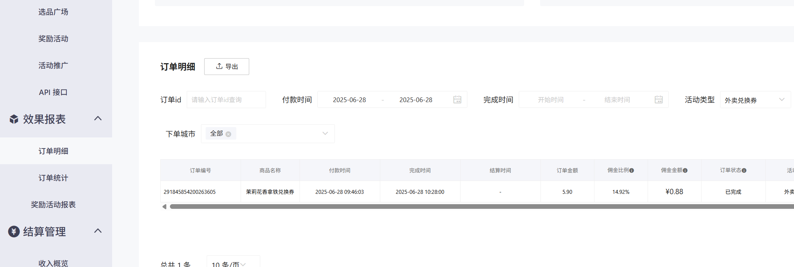Click the 付款时间 start date 2025-06-28
This screenshot has height=267, width=794.
tap(350, 100)
